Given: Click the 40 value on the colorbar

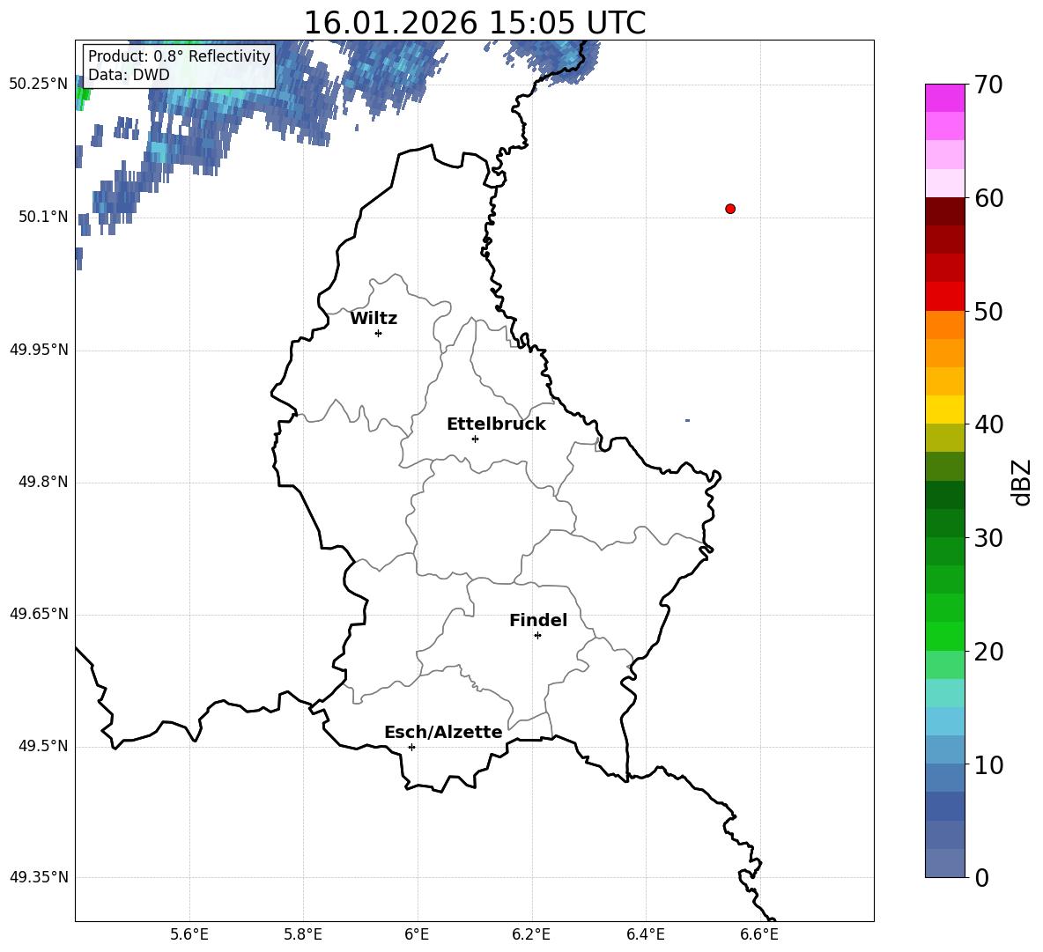Looking at the screenshot, I should click(x=988, y=424).
